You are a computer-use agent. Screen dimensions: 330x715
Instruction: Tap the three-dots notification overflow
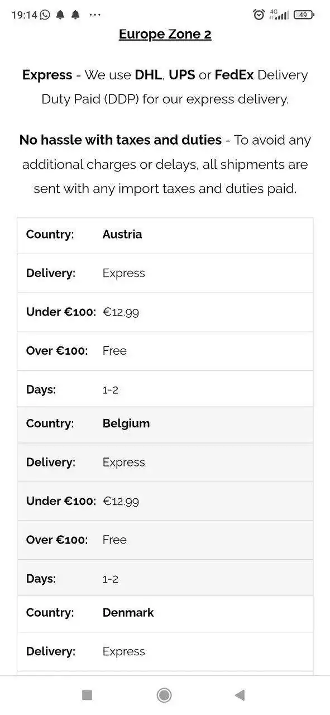click(x=95, y=15)
